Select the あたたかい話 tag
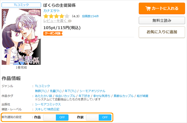 tap(44, 96)
